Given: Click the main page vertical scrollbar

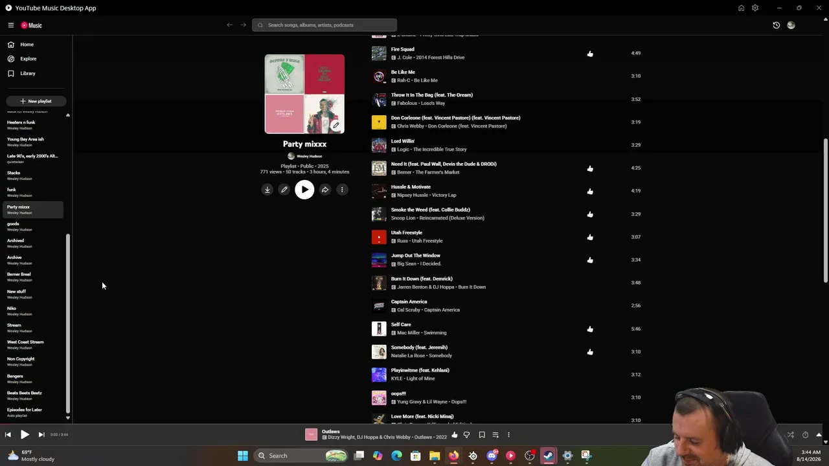Looking at the screenshot, I should [825, 210].
